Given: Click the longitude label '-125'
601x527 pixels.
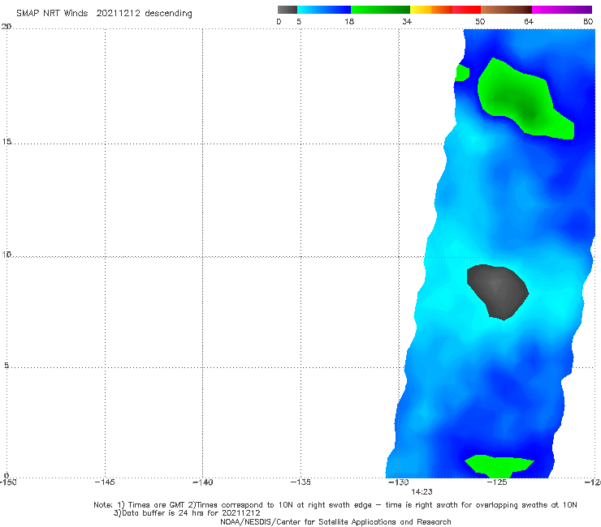Looking at the screenshot, I should tap(497, 482).
